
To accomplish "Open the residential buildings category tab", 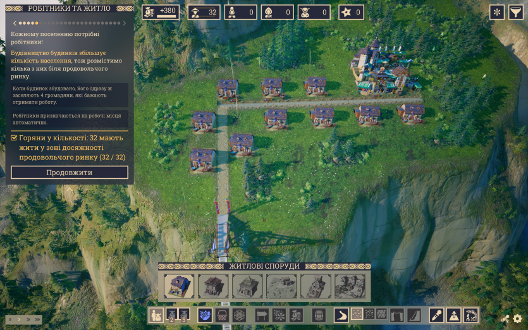I will pyautogui.click(x=156, y=315).
